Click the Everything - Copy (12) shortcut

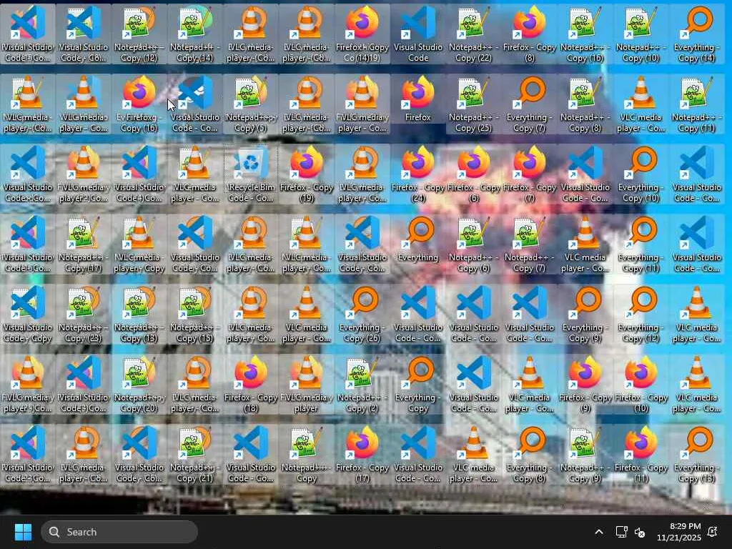[x=641, y=315]
